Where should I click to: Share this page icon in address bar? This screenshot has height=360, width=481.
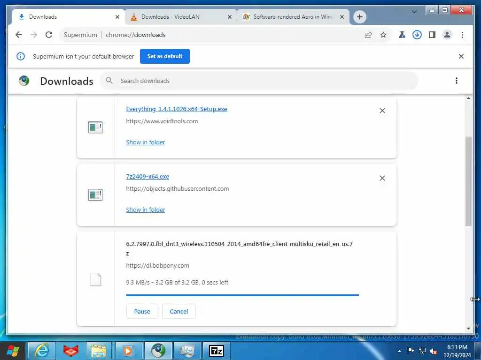[x=368, y=35]
